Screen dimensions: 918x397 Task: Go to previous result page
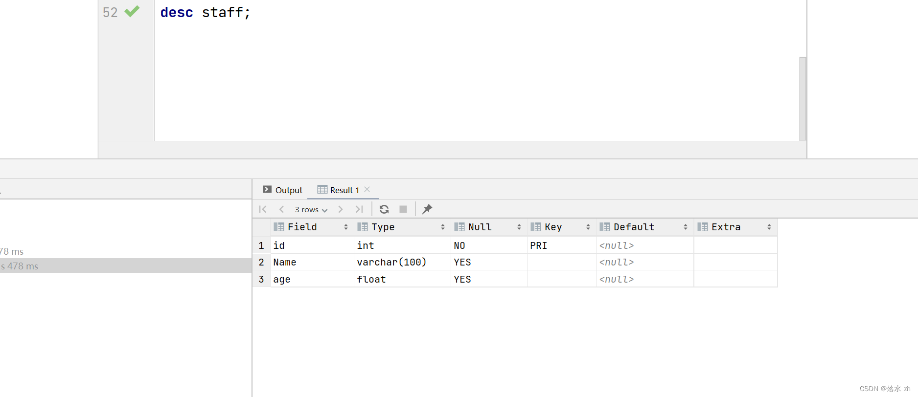pos(281,209)
